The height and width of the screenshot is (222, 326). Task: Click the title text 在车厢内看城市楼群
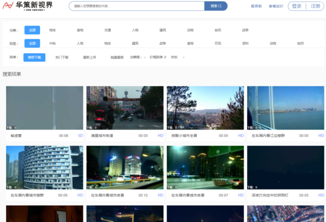tap(27, 195)
